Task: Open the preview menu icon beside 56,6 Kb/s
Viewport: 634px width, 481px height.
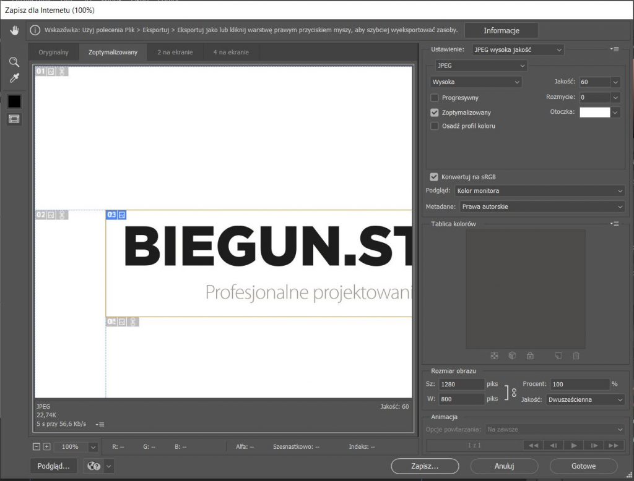Action: click(x=100, y=425)
